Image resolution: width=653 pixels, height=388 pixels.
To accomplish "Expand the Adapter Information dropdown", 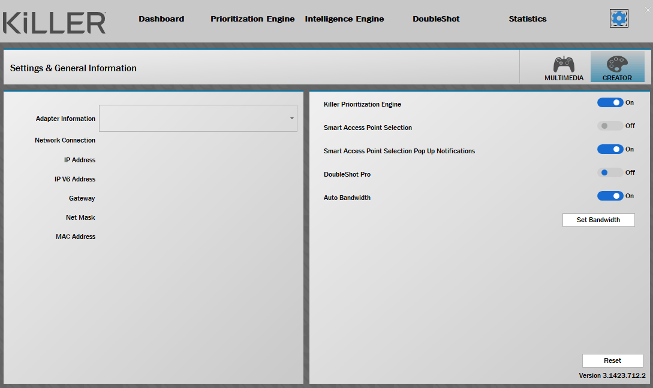I will tap(198, 118).
